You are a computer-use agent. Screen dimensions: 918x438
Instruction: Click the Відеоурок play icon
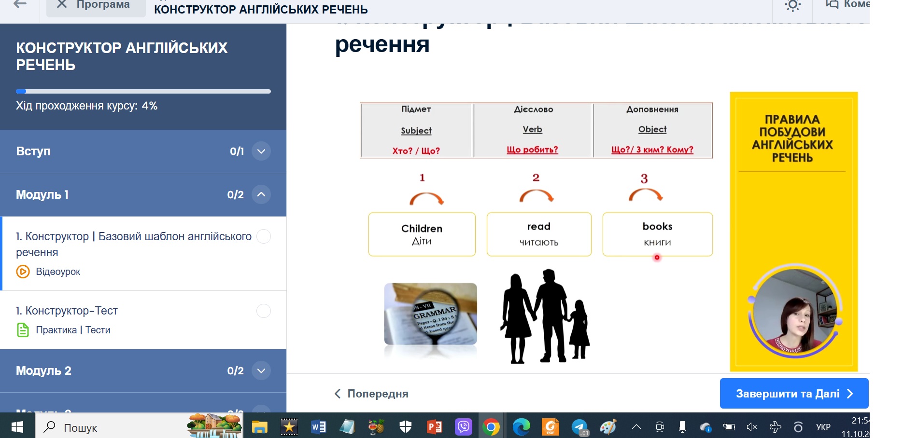pos(23,272)
